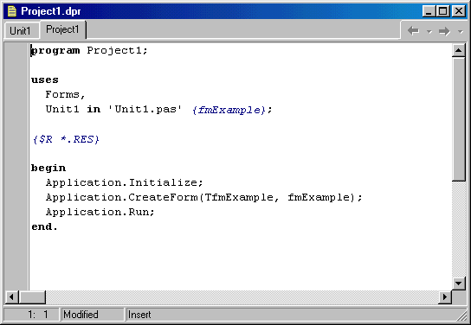The width and height of the screenshot is (471, 325).
Task: Click the Project1.dpr document icon in title bar
Action: (x=12, y=11)
